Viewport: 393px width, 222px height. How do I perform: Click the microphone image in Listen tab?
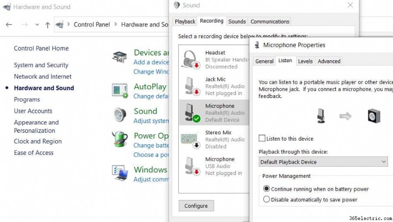(321, 116)
